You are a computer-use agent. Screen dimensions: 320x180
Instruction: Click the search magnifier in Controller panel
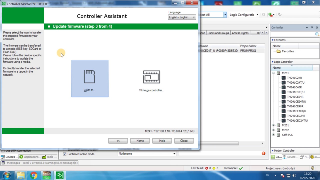pos(317,34)
